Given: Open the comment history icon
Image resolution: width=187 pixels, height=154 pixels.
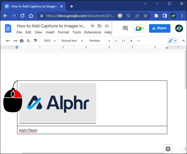Looking at the screenshot, I should 125,28.
